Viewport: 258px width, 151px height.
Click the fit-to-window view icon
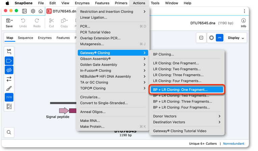201,38
